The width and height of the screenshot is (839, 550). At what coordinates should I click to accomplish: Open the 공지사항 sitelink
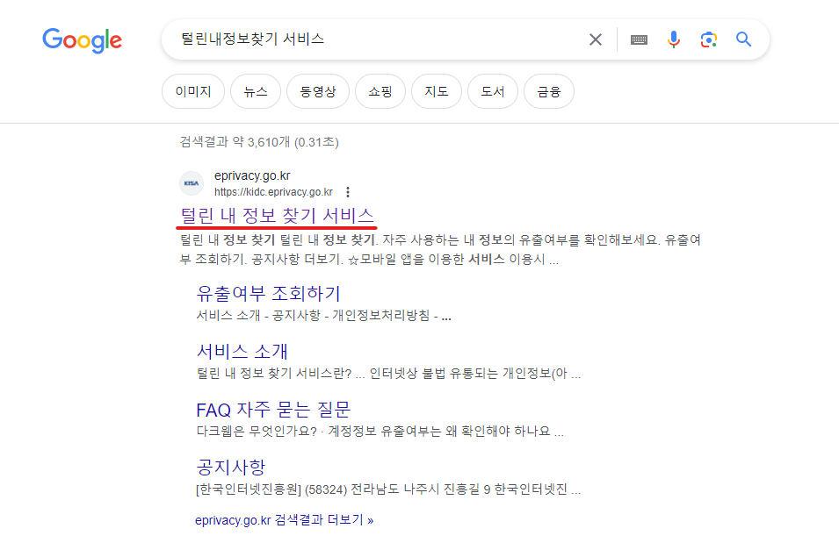[x=231, y=468]
